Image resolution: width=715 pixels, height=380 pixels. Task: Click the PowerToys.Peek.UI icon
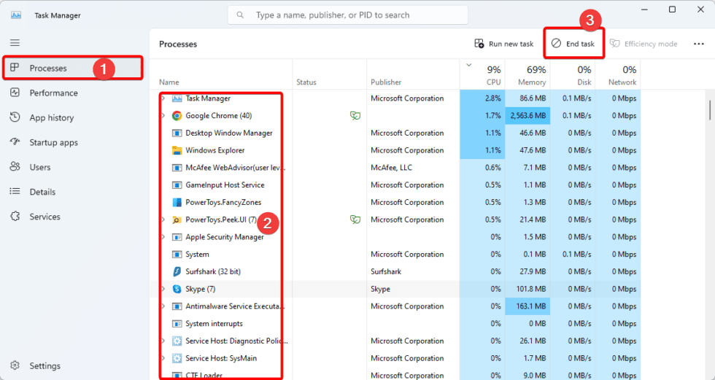pos(177,220)
